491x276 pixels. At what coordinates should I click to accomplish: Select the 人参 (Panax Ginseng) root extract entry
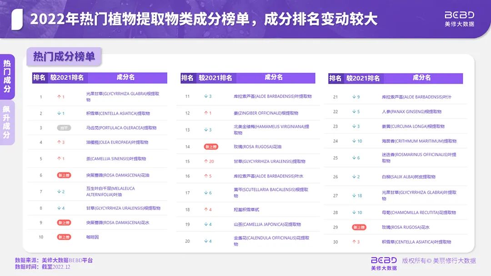pos(411,112)
